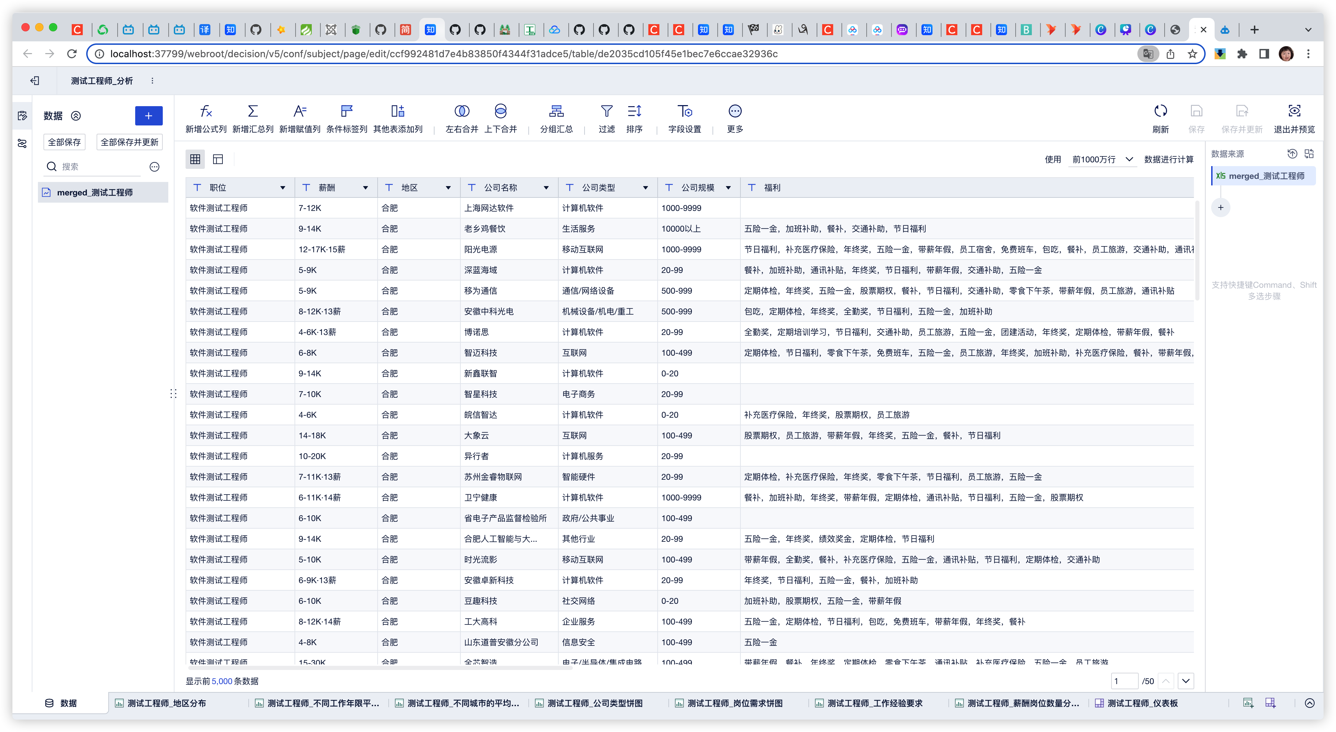The image size is (1336, 732).
Task: Click the 新增公式列 formula column icon
Action: pos(206,111)
